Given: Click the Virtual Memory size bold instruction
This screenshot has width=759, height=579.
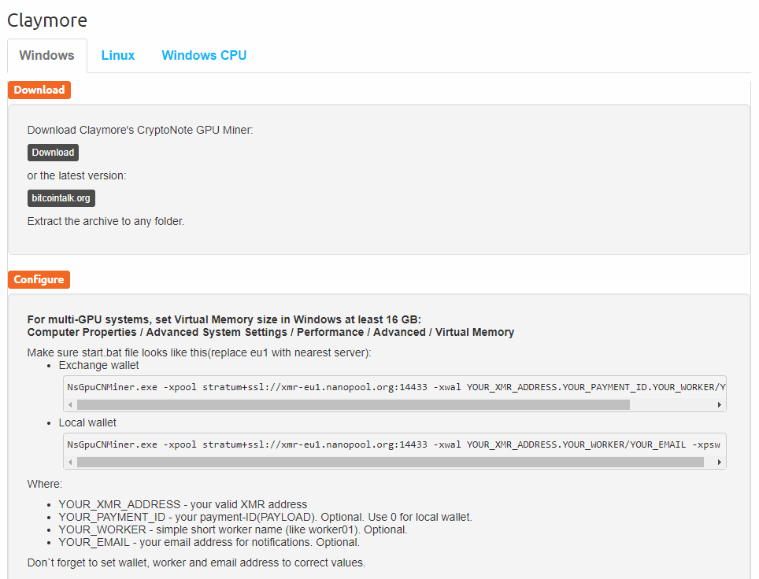Looking at the screenshot, I should click(224, 319).
